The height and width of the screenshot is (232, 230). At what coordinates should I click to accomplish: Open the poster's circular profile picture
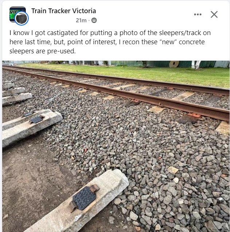21,18
